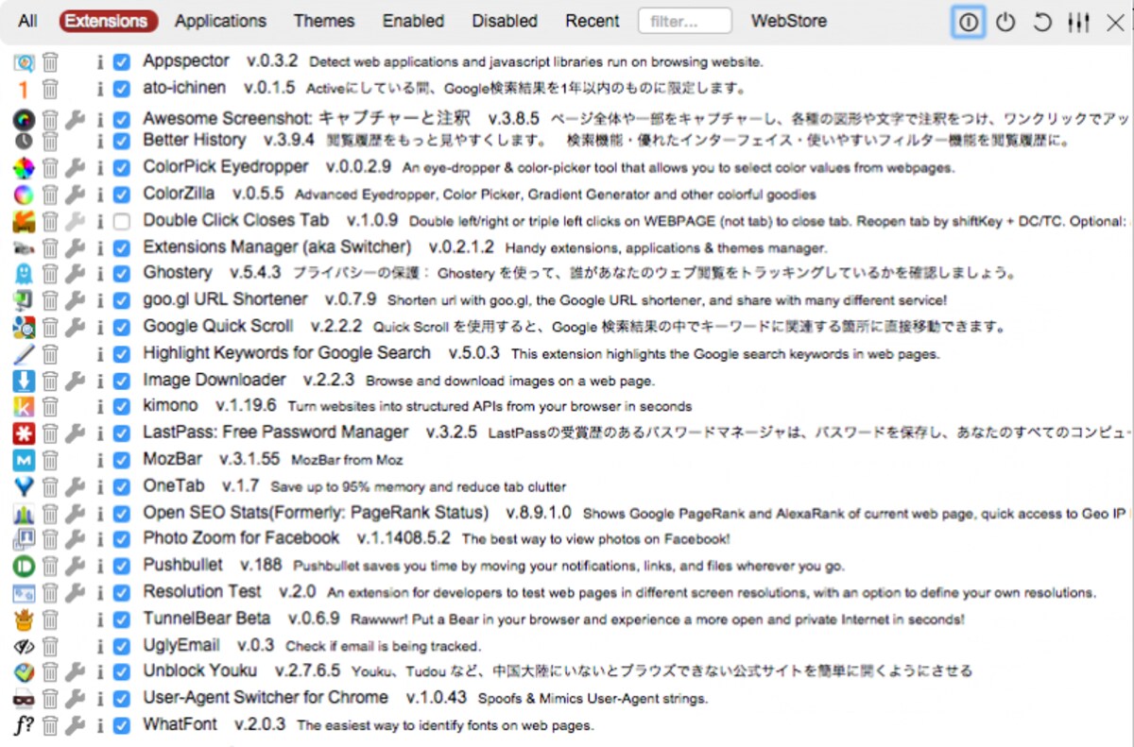Filter by Disabled items
The width and height of the screenshot is (1134, 747).
[x=505, y=21]
